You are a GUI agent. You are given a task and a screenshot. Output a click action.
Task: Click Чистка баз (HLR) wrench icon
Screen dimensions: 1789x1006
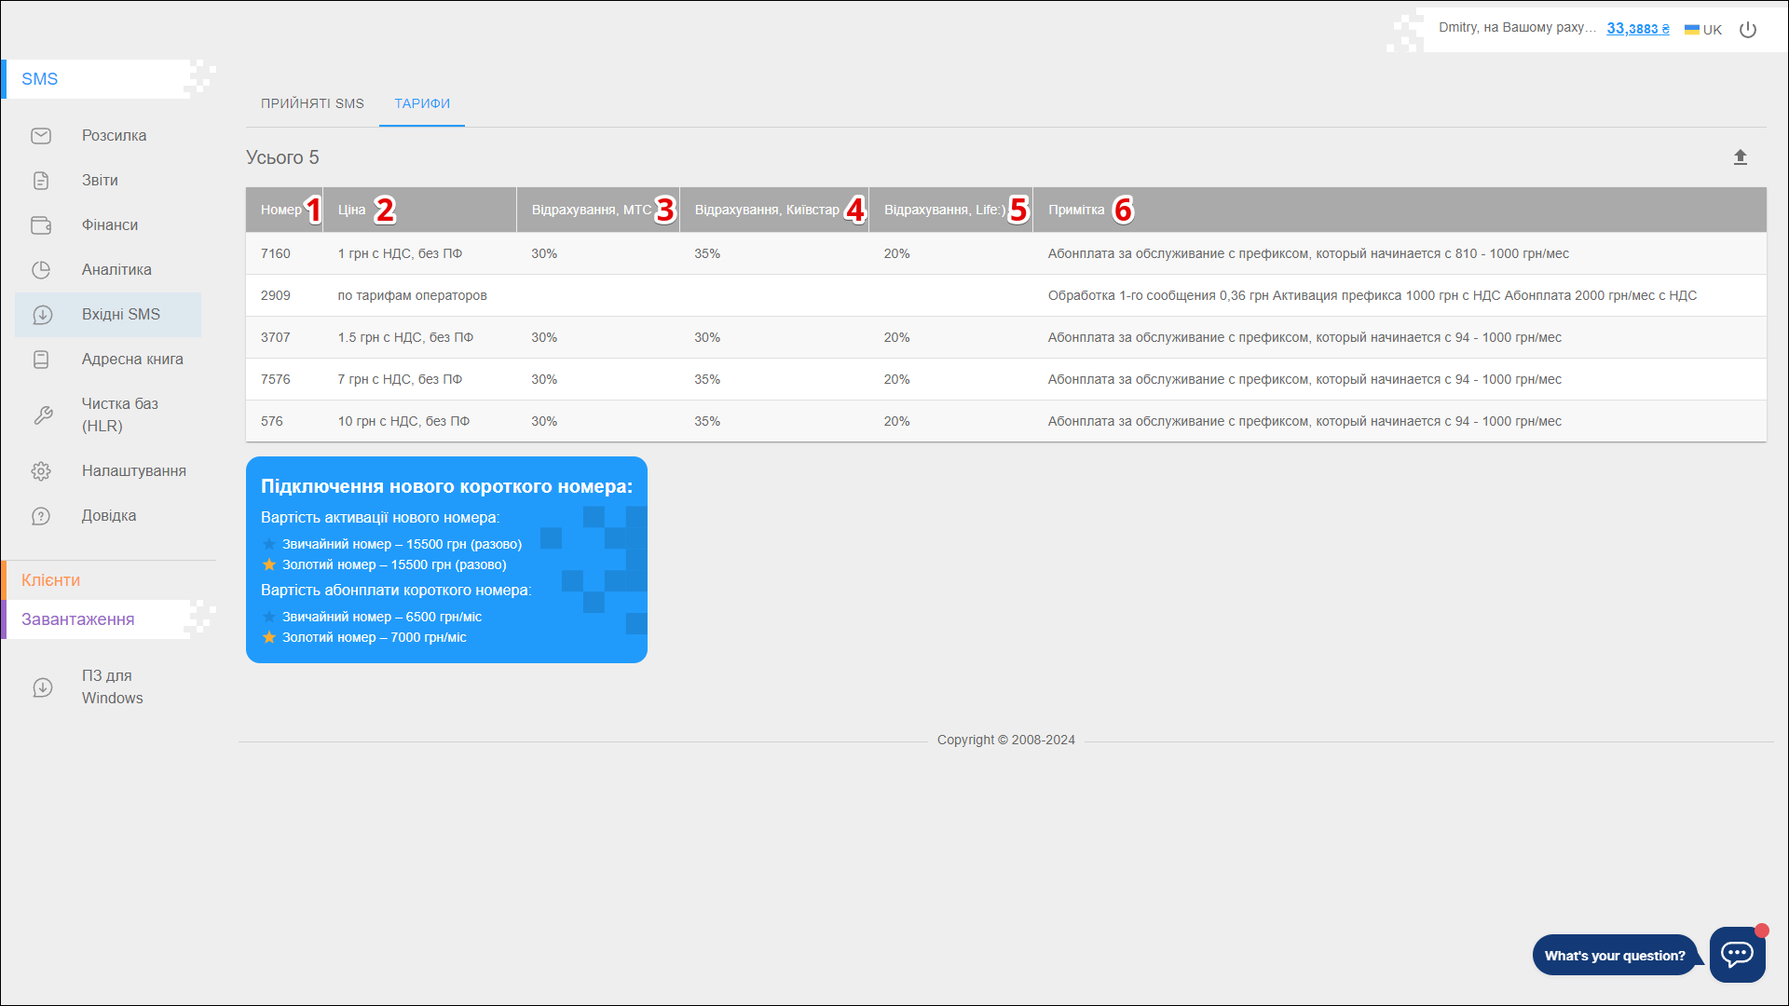[x=43, y=415]
